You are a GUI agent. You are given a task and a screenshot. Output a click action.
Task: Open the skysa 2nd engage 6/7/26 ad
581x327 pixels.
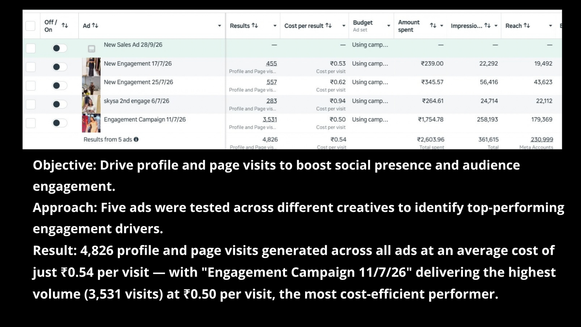click(x=137, y=101)
